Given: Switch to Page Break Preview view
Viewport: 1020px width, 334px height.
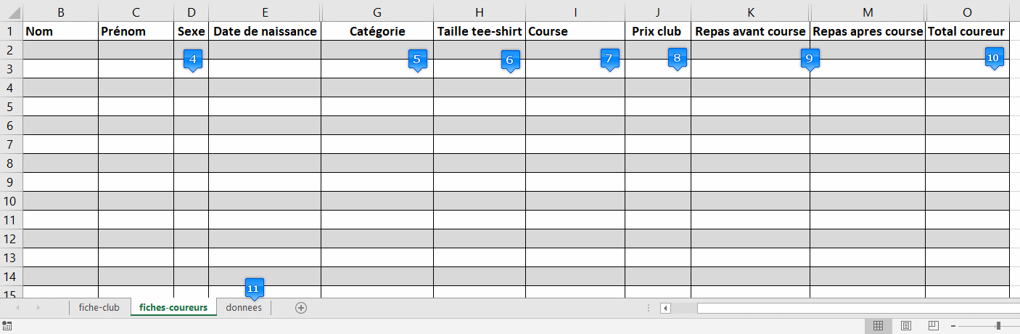Looking at the screenshot, I should coord(934,326).
